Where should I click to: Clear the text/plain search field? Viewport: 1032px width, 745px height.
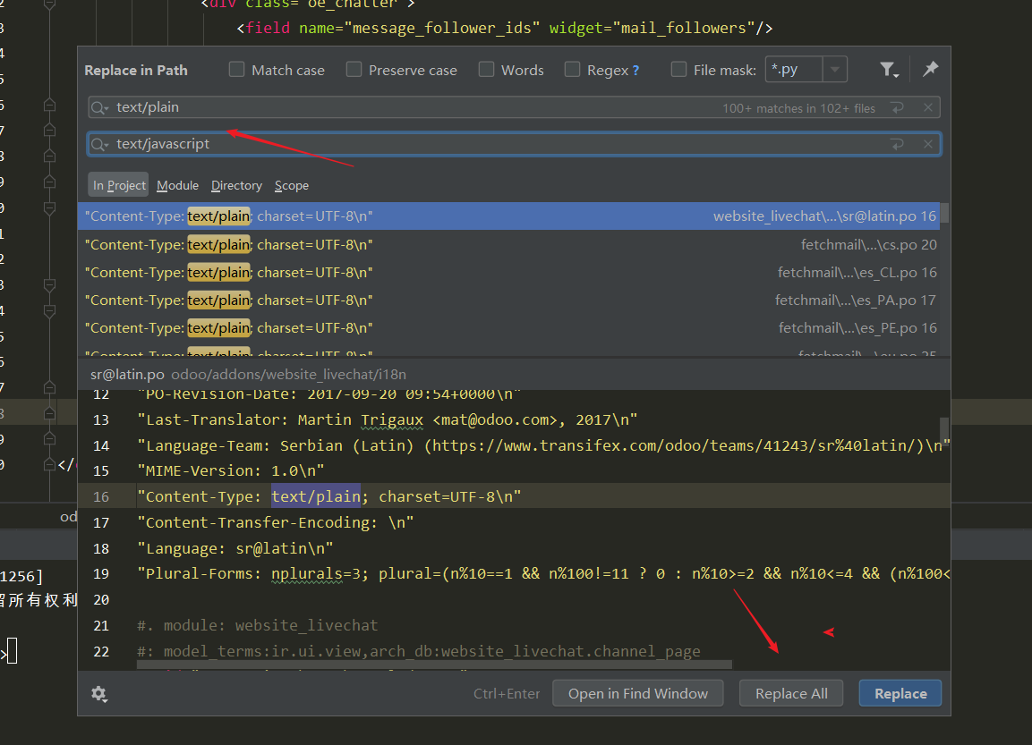tap(928, 107)
